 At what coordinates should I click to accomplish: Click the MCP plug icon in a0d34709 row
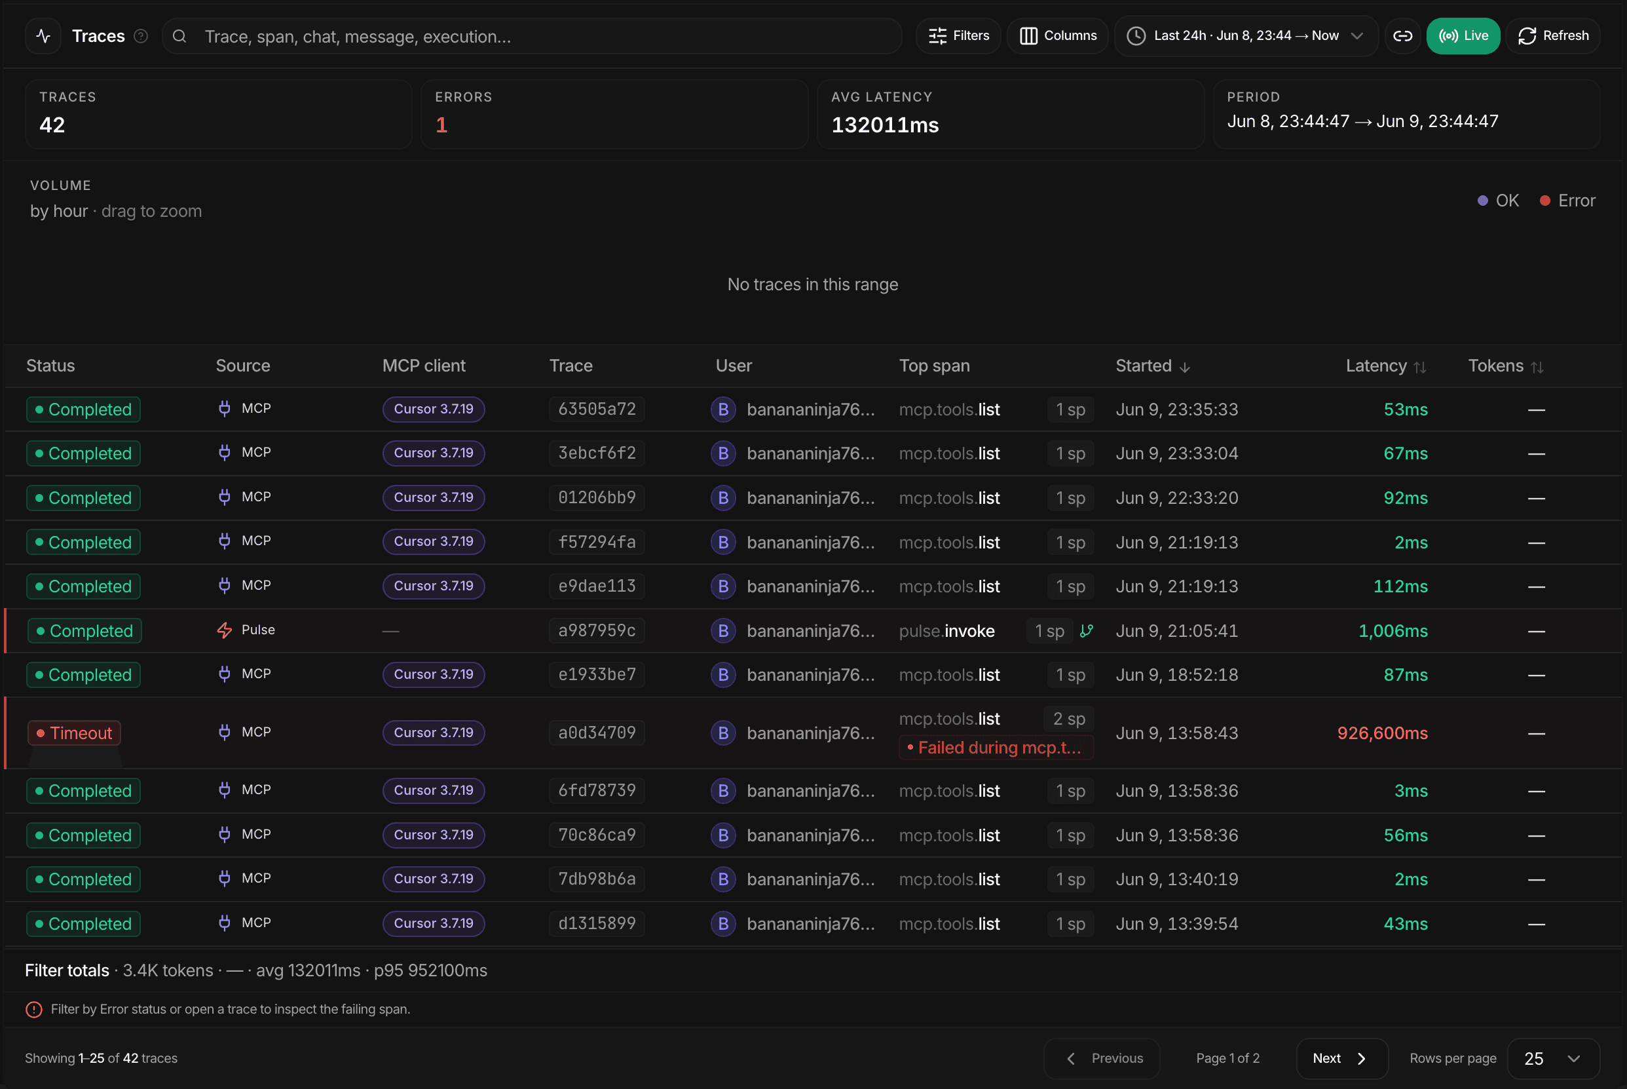224,732
